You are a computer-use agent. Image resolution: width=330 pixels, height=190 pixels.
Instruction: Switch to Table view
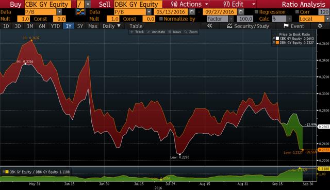pyautogui.click(x=136, y=26)
